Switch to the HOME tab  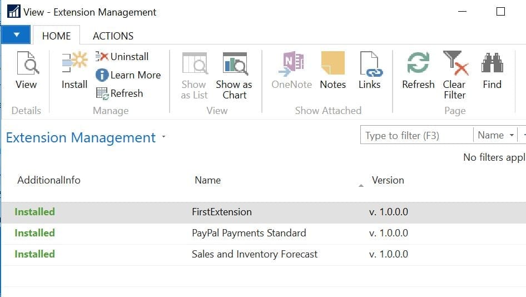point(56,36)
